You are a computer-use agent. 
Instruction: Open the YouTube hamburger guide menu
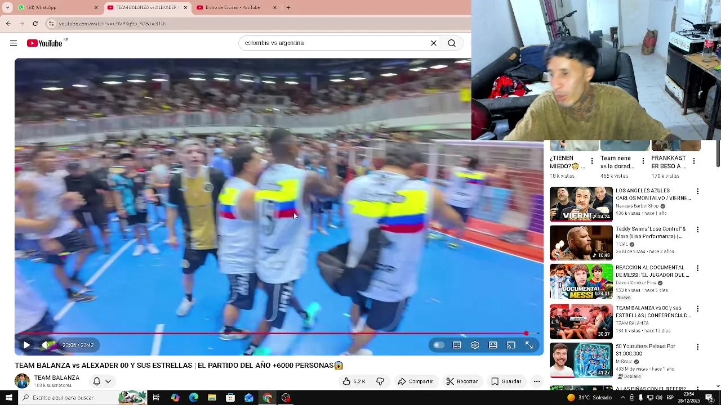click(x=14, y=43)
